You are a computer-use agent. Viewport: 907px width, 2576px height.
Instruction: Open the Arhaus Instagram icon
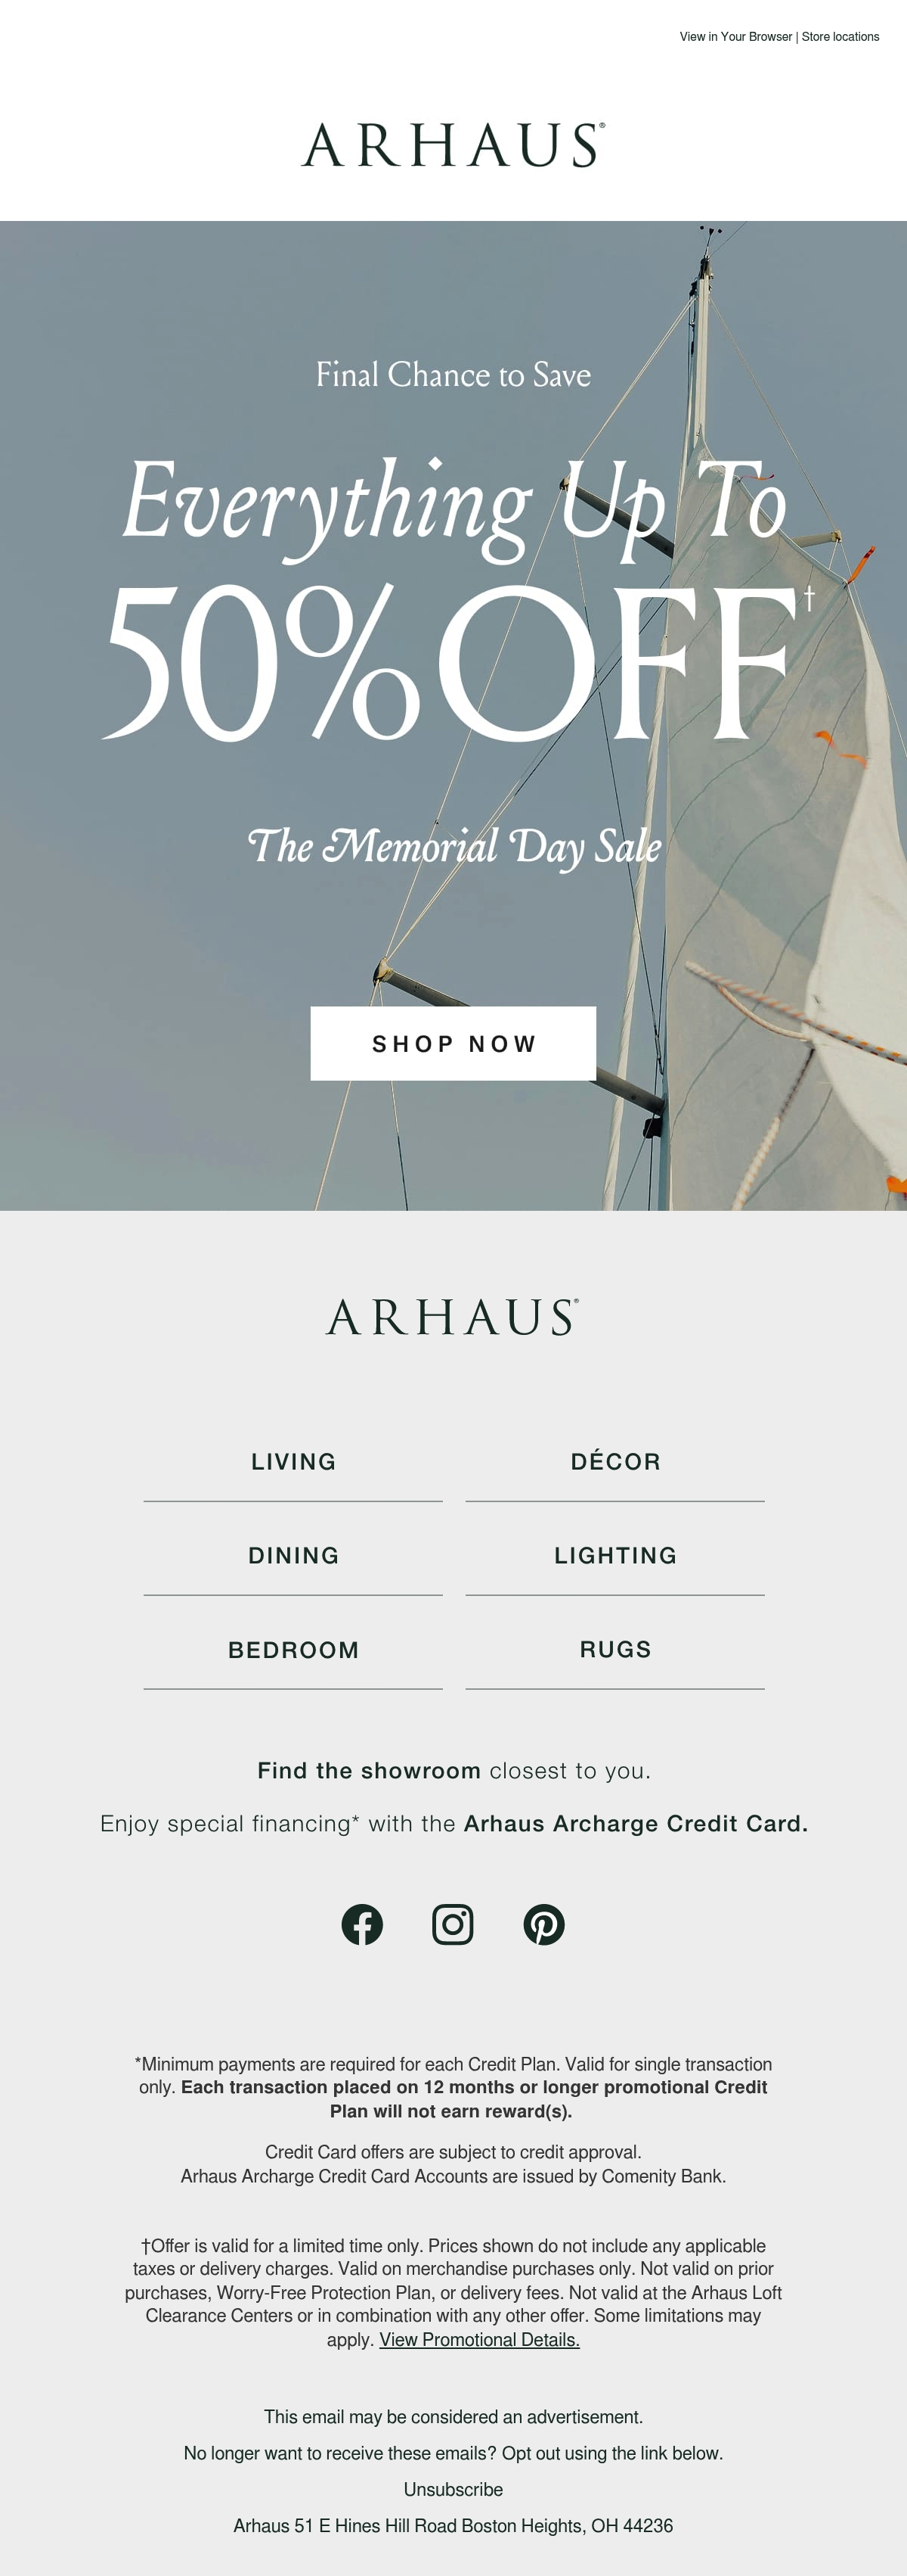tap(453, 1924)
